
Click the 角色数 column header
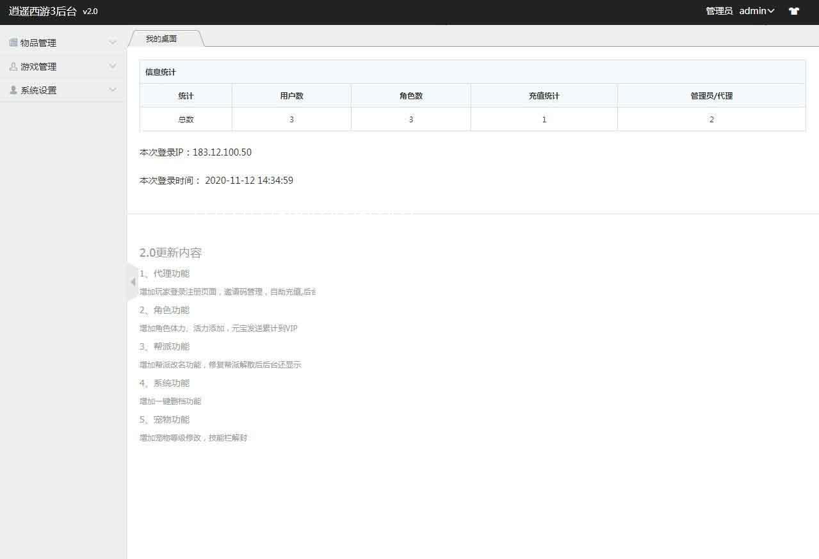pyautogui.click(x=410, y=95)
